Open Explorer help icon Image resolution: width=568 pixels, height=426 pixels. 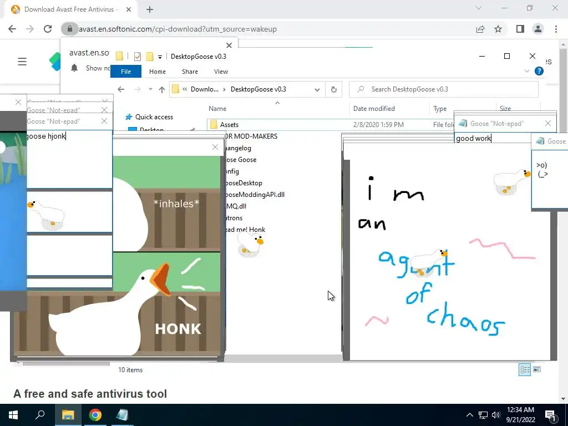click(539, 72)
